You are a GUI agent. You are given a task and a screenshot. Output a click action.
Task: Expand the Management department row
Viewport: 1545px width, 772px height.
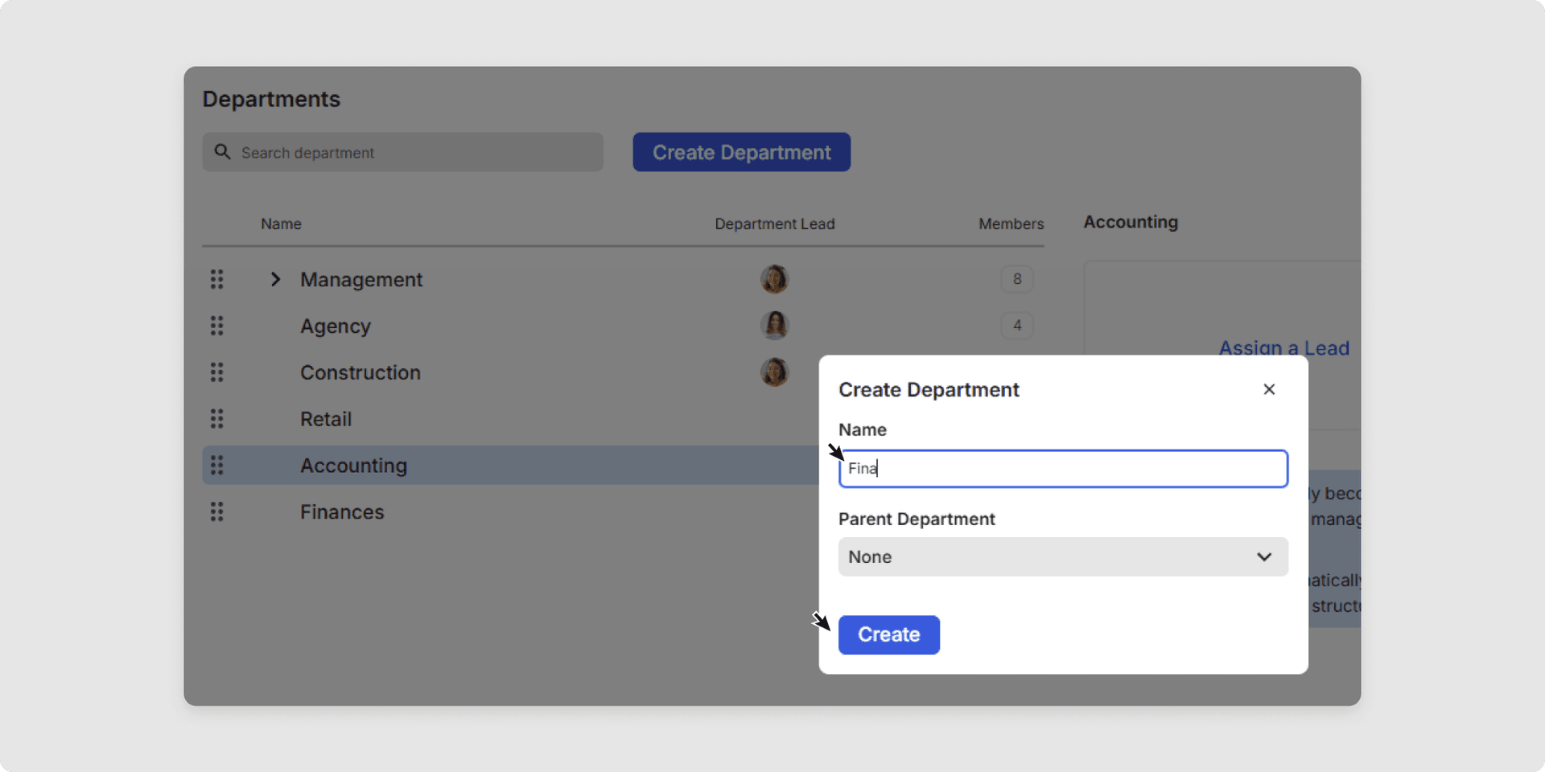point(275,279)
